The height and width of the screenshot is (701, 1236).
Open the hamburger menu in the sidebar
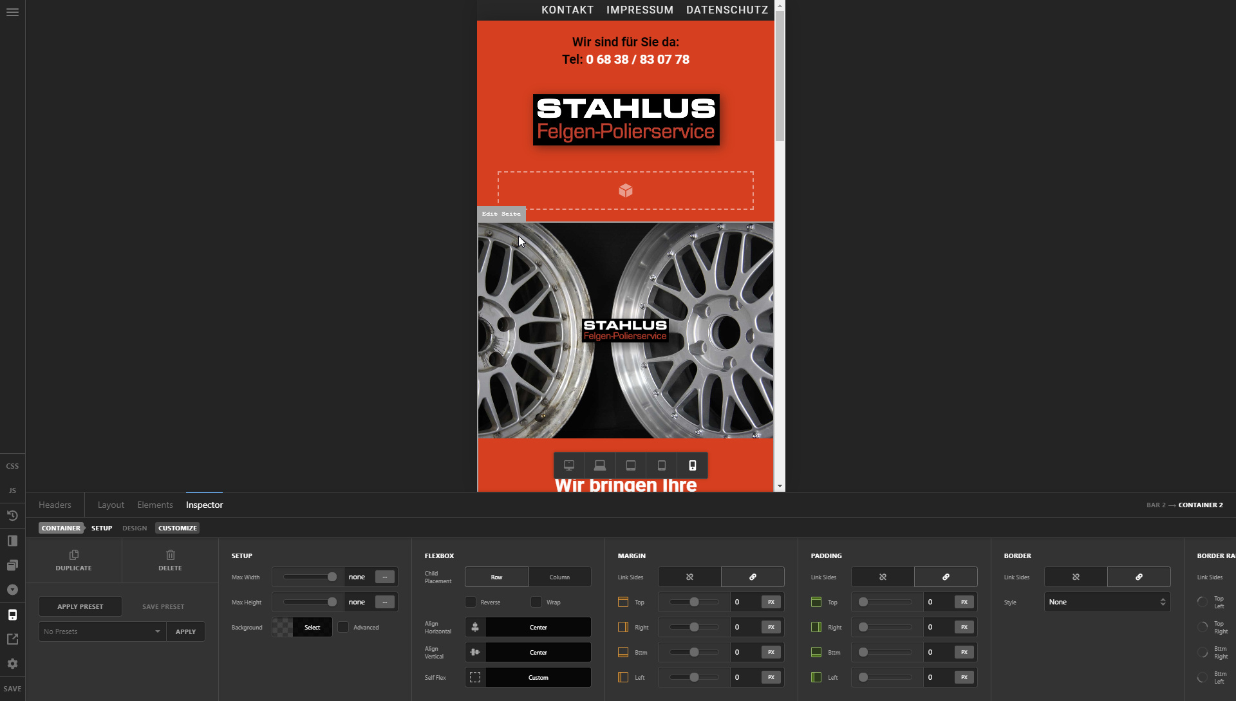[x=12, y=12]
